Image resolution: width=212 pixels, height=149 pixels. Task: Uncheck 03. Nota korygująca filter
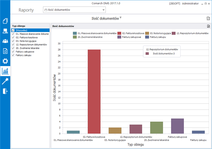(13, 41)
